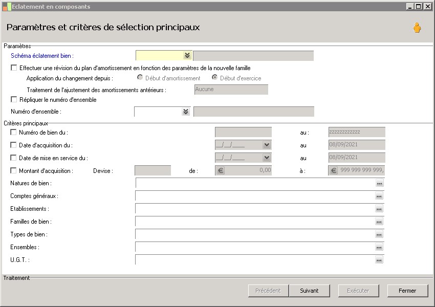The image size is (435, 307).
Task: Tick the Montant d'acquisition checkbox
Action: tap(14, 171)
